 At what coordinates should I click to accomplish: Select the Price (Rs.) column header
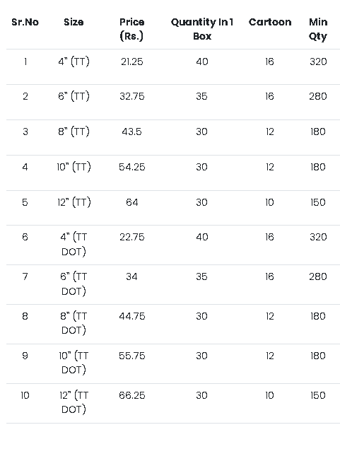click(131, 29)
